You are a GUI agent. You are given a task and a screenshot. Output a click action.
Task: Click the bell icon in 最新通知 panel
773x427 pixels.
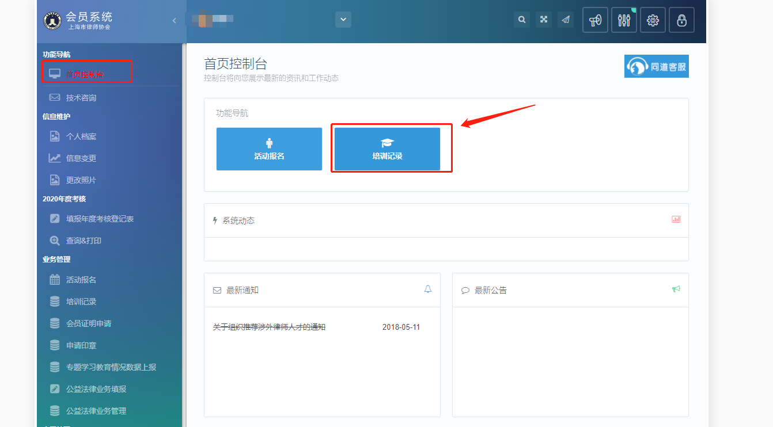click(x=428, y=289)
